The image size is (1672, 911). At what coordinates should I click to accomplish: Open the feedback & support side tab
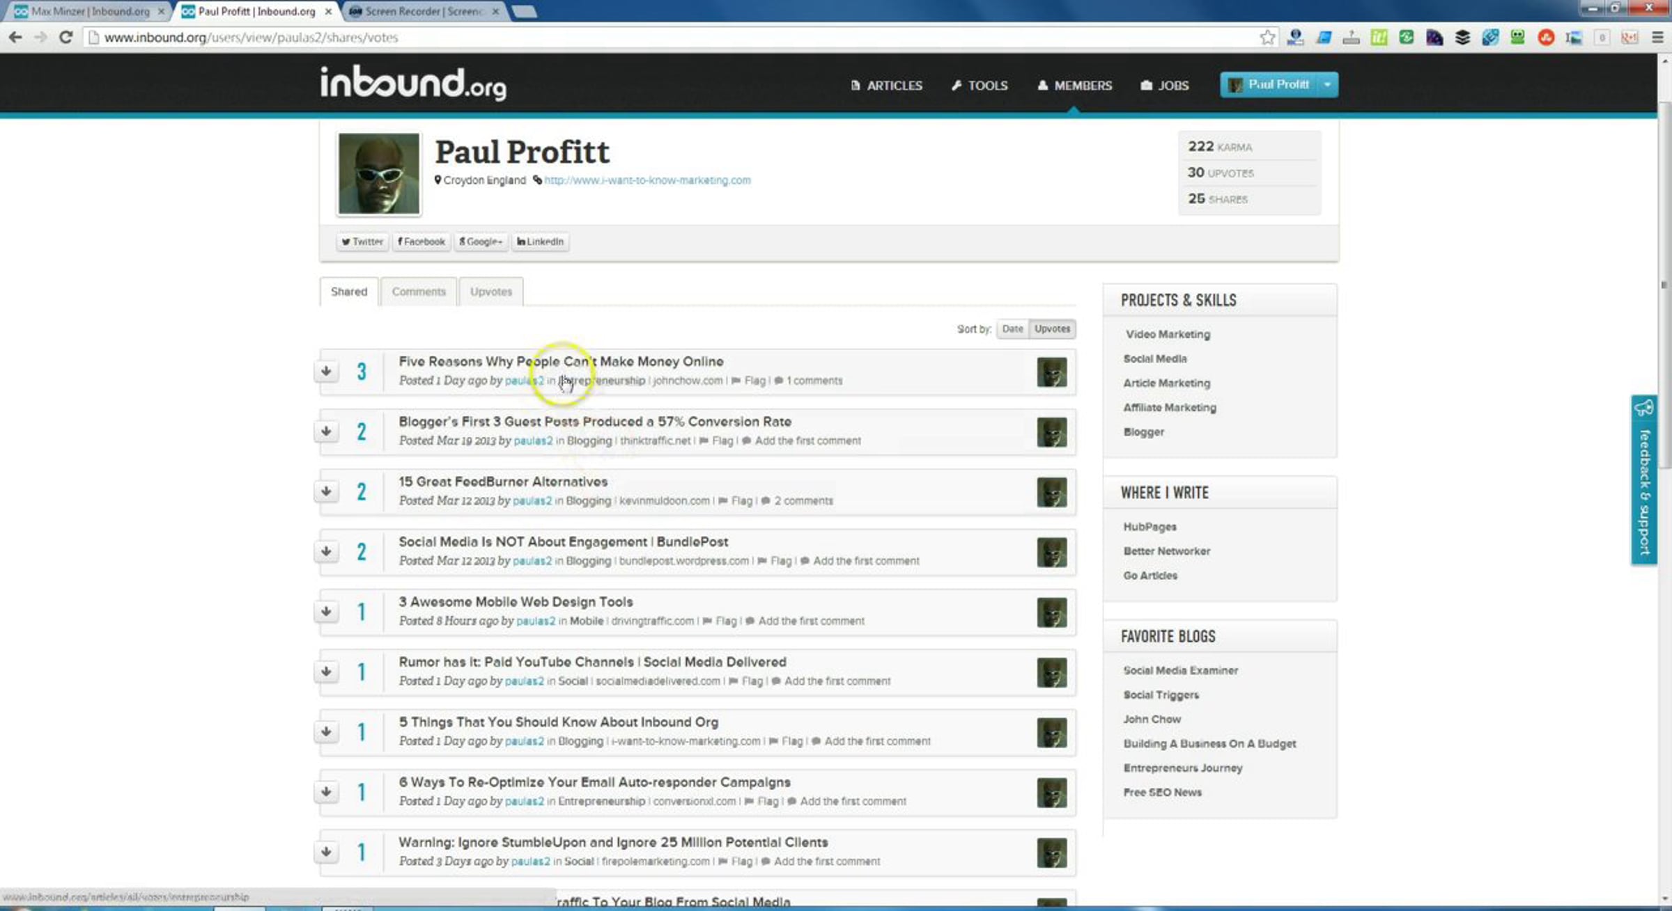(1644, 480)
